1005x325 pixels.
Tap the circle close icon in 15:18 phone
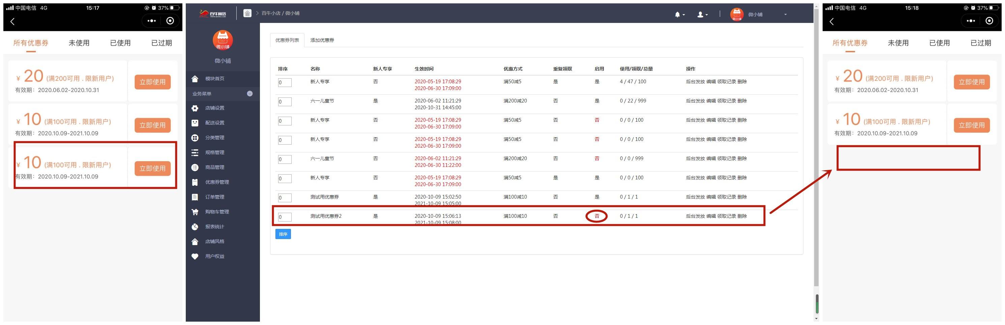click(989, 21)
